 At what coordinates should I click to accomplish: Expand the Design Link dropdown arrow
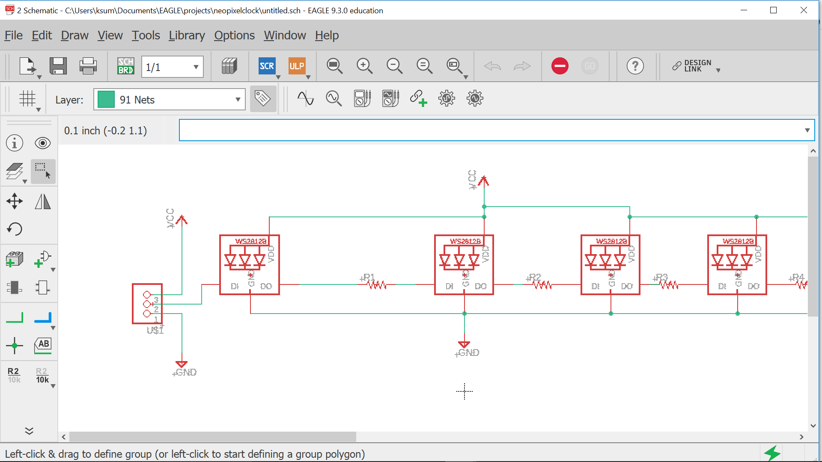[718, 71]
